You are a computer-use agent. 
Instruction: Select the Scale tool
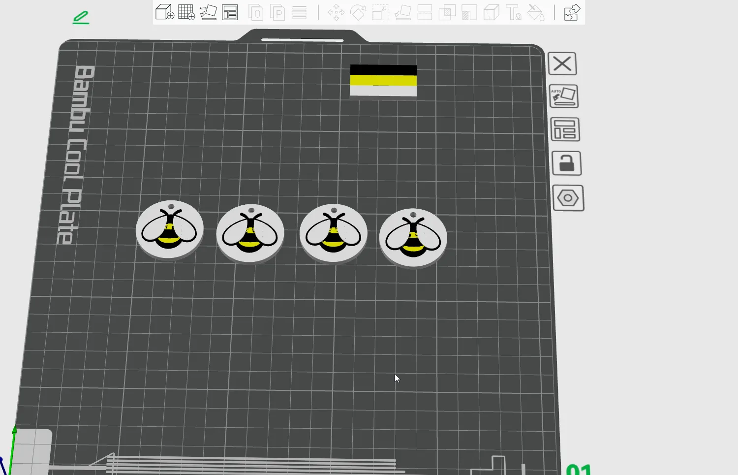(x=380, y=12)
